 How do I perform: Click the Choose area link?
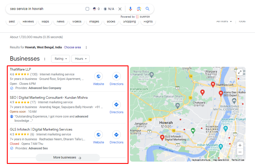click(x=72, y=47)
